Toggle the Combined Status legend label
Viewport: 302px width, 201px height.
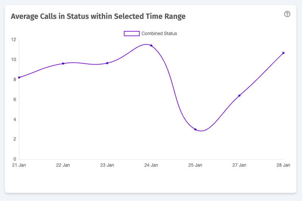[159, 34]
